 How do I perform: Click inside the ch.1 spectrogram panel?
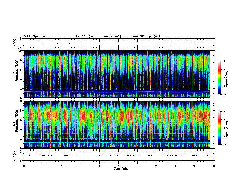(117, 74)
